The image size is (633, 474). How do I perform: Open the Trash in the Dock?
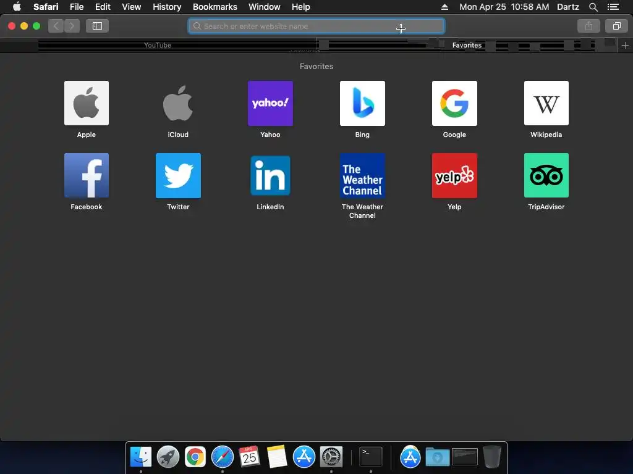(492, 457)
